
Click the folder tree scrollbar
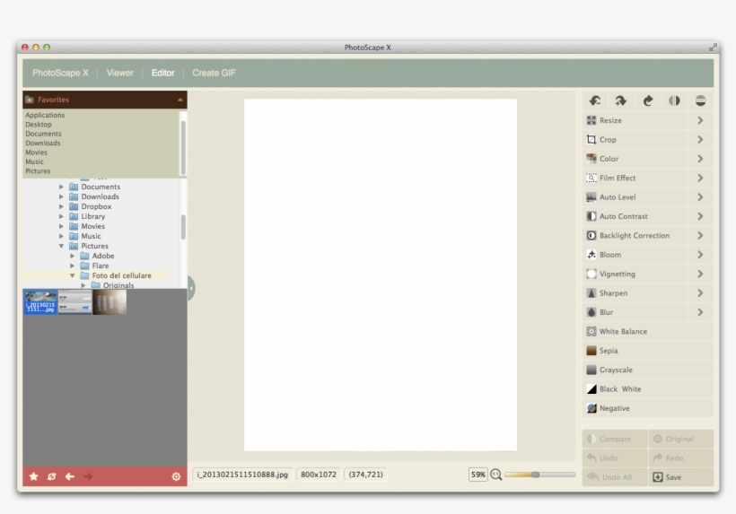point(183,227)
